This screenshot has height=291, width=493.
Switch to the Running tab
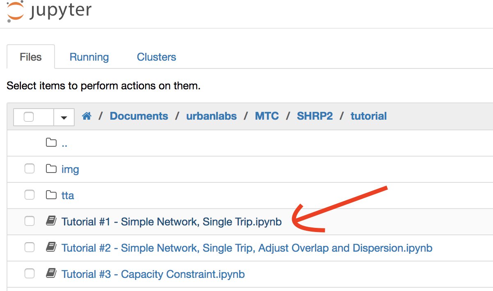[x=89, y=57]
